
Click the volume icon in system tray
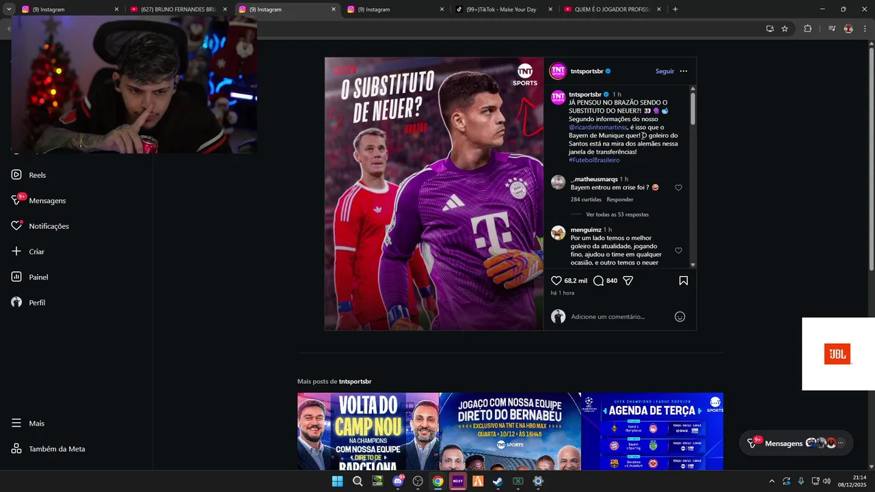point(826,481)
